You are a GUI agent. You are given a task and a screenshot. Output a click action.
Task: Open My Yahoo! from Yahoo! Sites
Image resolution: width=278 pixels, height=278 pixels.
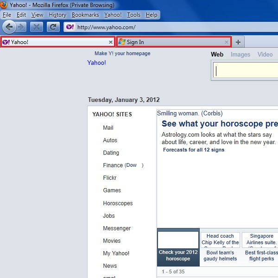click(x=116, y=253)
